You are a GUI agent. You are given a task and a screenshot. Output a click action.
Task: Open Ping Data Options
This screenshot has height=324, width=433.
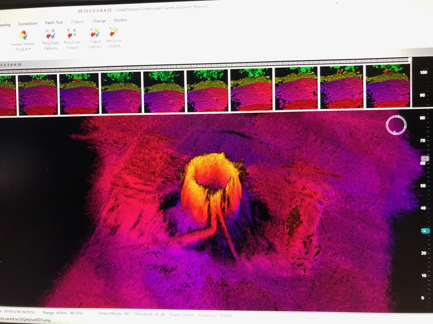tap(51, 40)
